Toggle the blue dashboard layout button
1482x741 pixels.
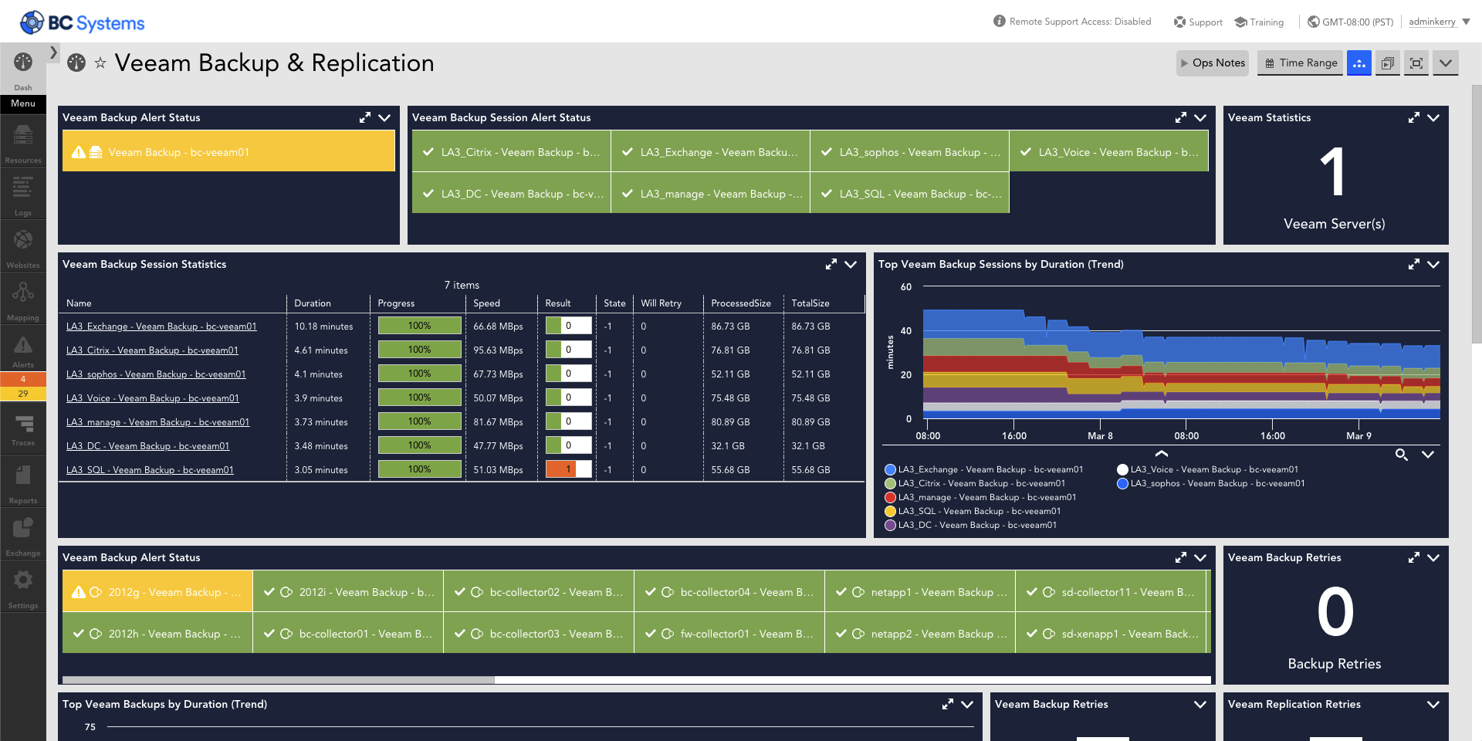[x=1358, y=63]
